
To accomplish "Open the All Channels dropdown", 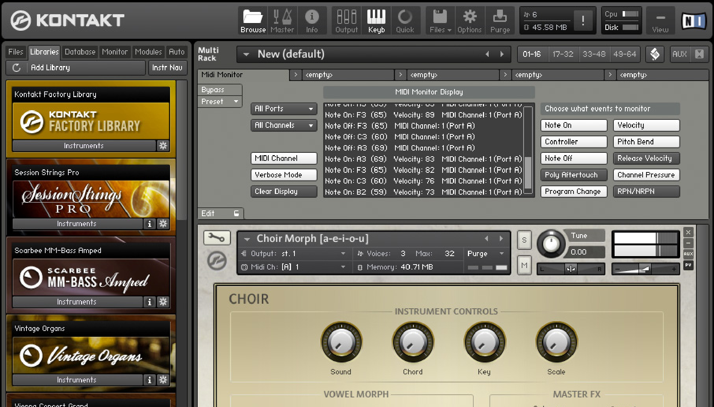I will [x=284, y=125].
